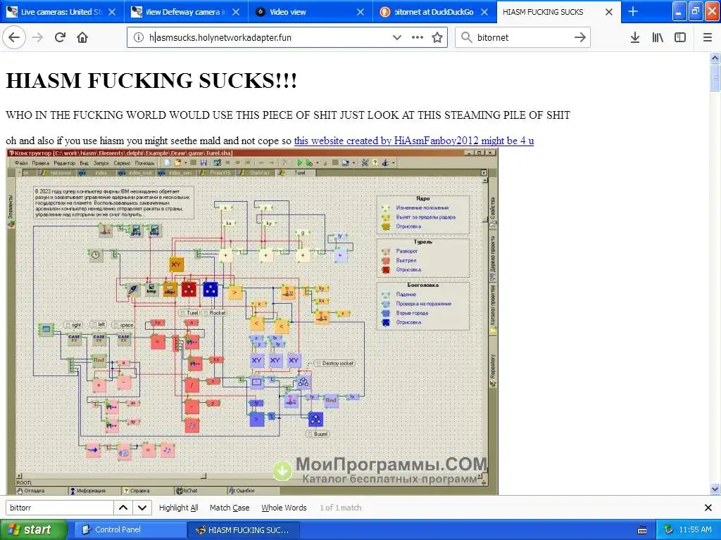Click the page scrollbar up arrow
Image resolution: width=721 pixels, height=540 pixels.
(x=715, y=58)
